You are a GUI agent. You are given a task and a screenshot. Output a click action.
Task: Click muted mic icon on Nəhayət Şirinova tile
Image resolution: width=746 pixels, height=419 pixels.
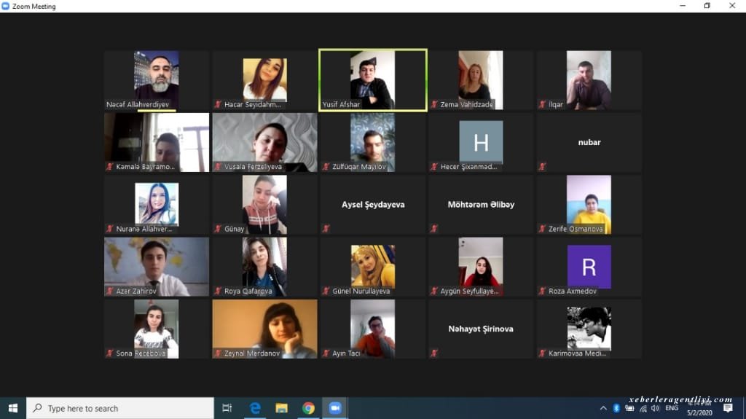434,353
